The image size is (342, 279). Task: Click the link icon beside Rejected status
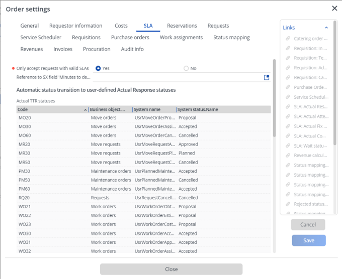288,204
